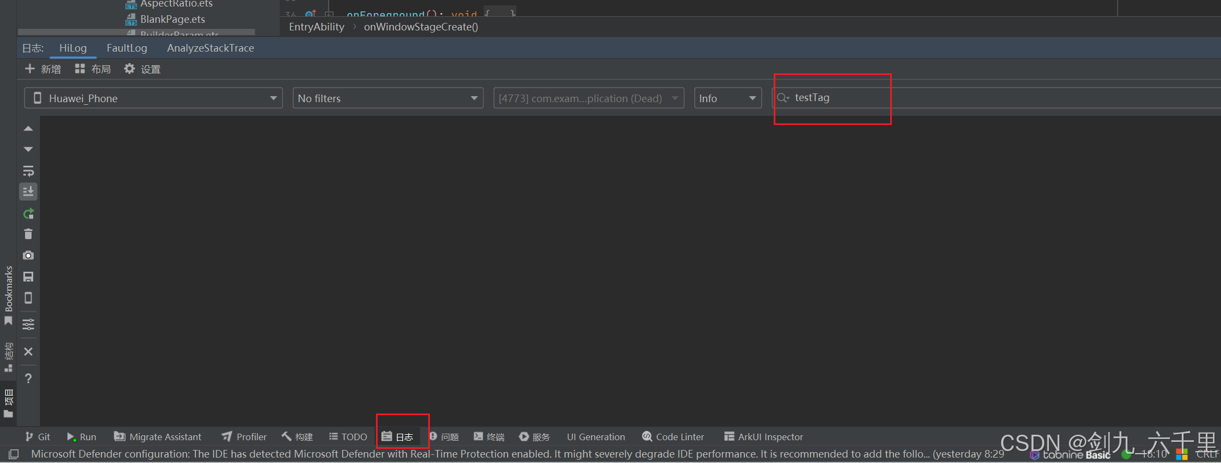The width and height of the screenshot is (1221, 463).
Task: Open the 终端 terminal tool window
Action: click(489, 437)
